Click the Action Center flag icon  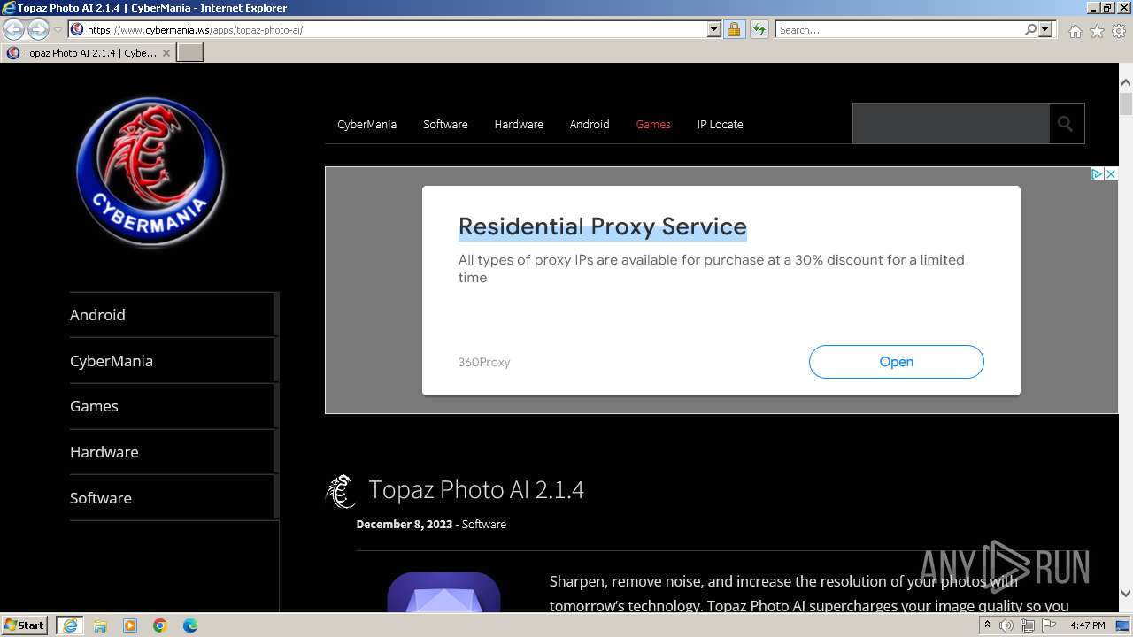pyautogui.click(x=1049, y=625)
